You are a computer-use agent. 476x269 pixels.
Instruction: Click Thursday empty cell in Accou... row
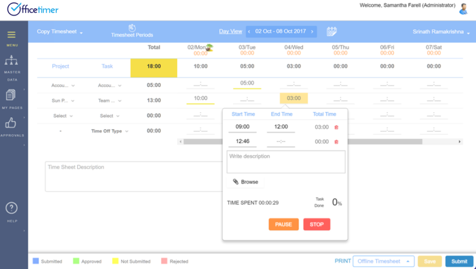pyautogui.click(x=340, y=85)
